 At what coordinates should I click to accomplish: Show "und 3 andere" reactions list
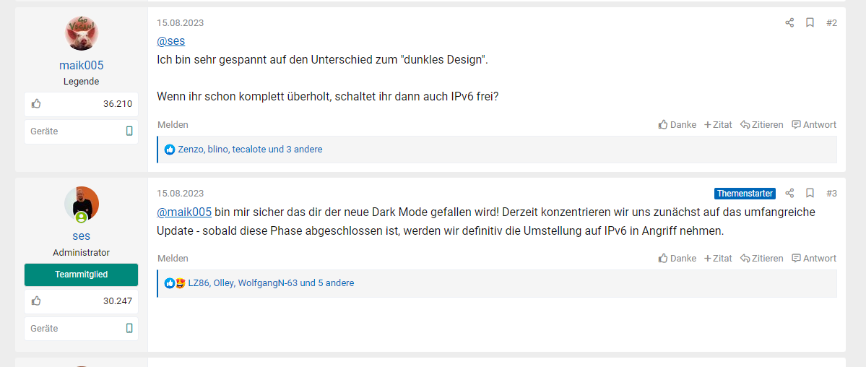(x=295, y=150)
